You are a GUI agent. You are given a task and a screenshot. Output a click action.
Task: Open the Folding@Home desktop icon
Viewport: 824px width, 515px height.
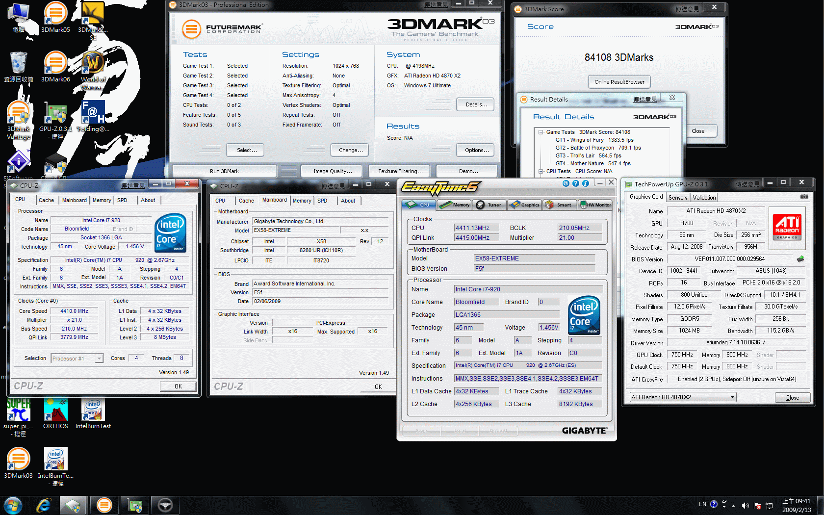pos(93,117)
